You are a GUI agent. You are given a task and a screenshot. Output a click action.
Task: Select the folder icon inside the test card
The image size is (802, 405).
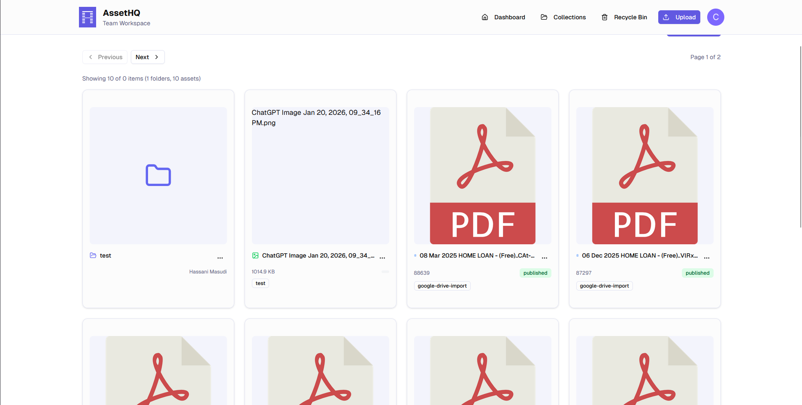pos(93,255)
